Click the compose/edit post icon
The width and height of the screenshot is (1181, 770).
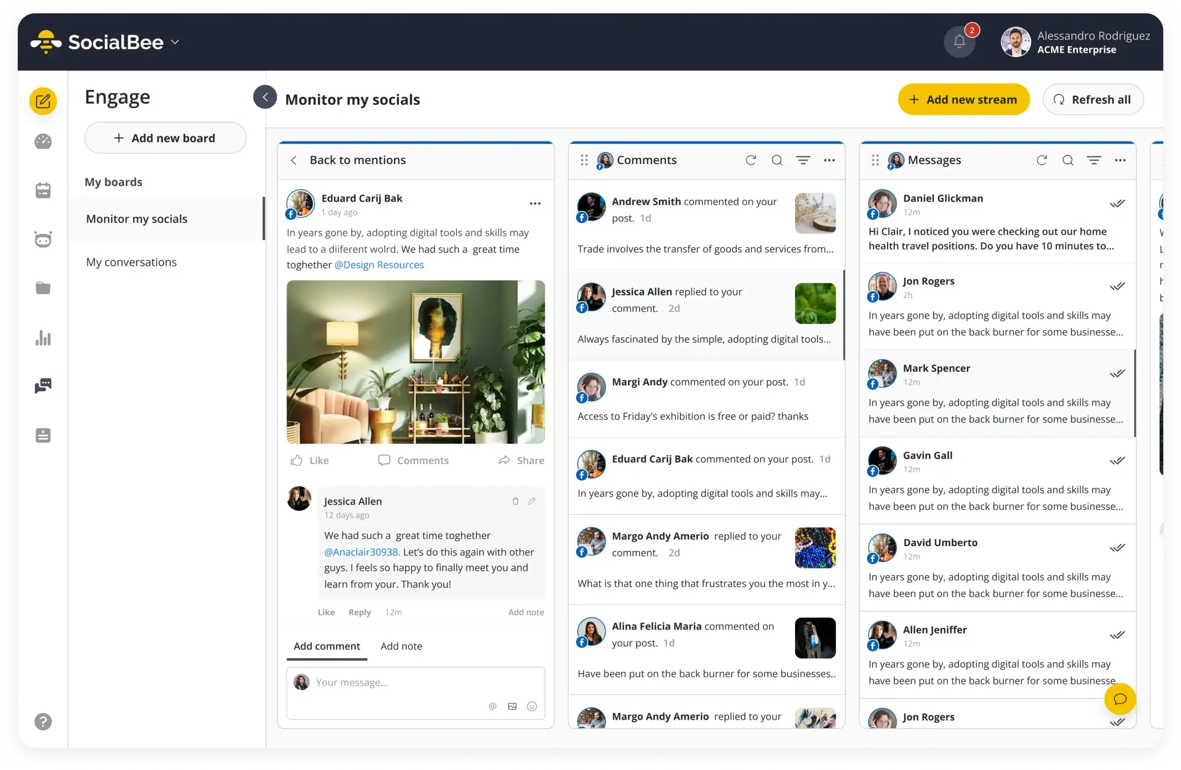tap(43, 102)
